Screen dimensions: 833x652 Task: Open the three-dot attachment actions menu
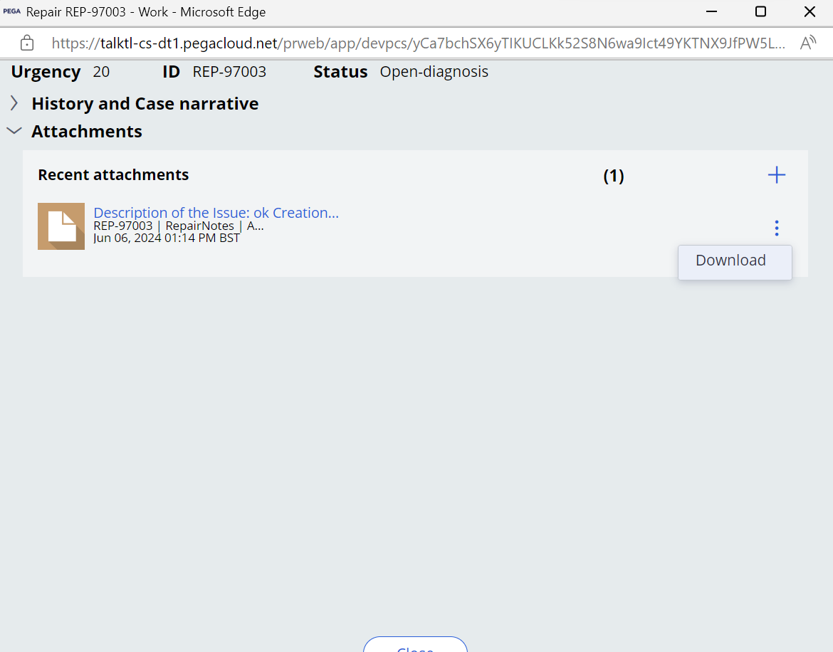click(776, 228)
